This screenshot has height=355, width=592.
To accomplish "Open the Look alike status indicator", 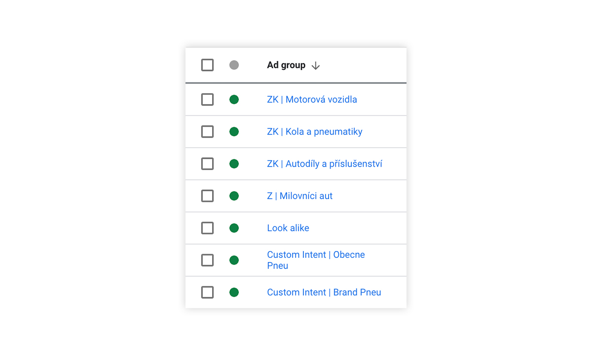I will [234, 228].
